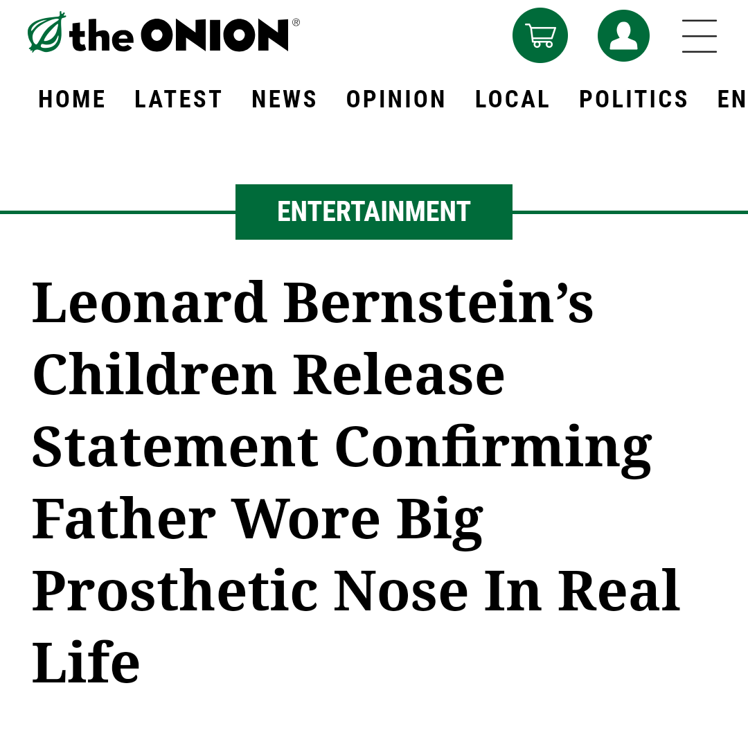Click the green ENTERTAINMENT category badge
748x733 pixels.
point(374,212)
